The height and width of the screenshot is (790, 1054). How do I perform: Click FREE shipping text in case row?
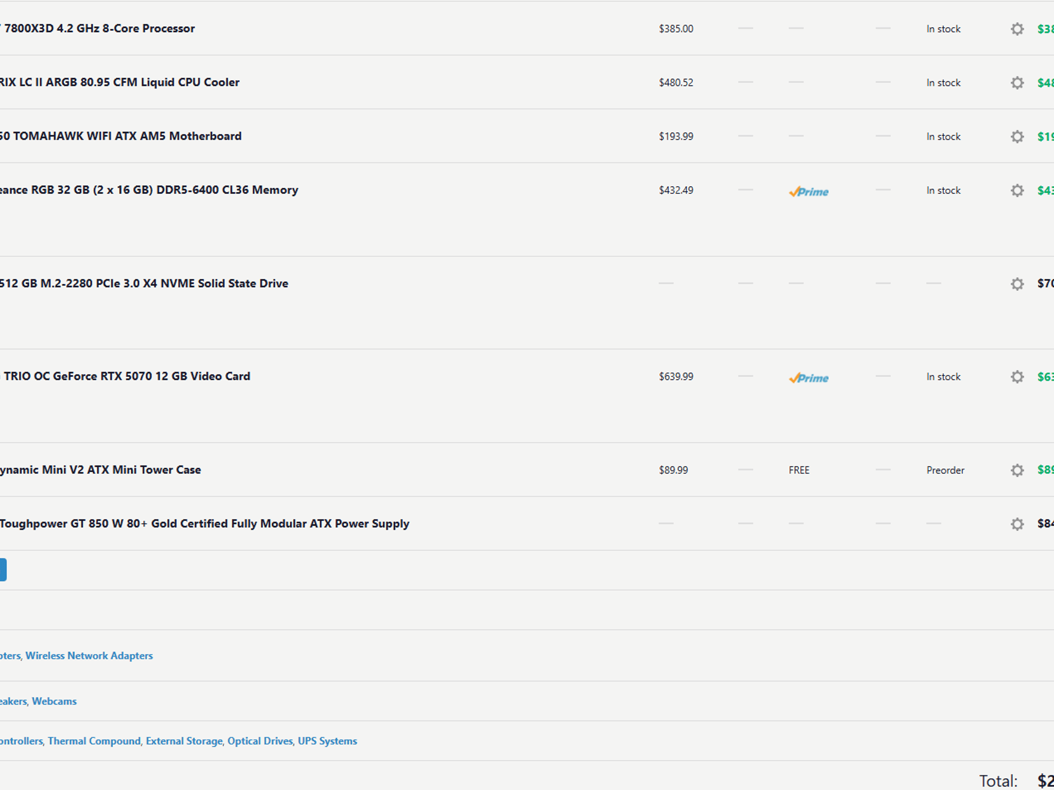tap(799, 470)
